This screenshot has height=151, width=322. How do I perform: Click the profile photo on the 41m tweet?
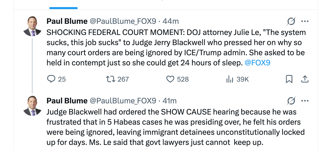click(x=32, y=106)
